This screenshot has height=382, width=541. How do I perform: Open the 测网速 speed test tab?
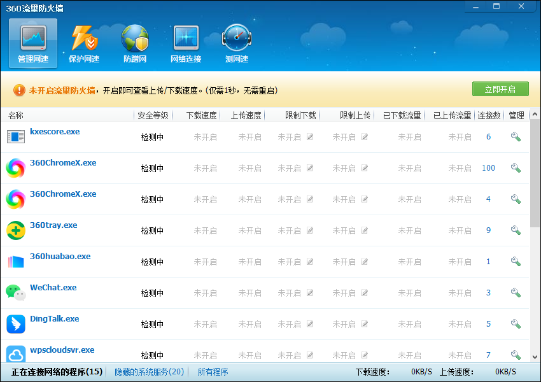tap(237, 43)
